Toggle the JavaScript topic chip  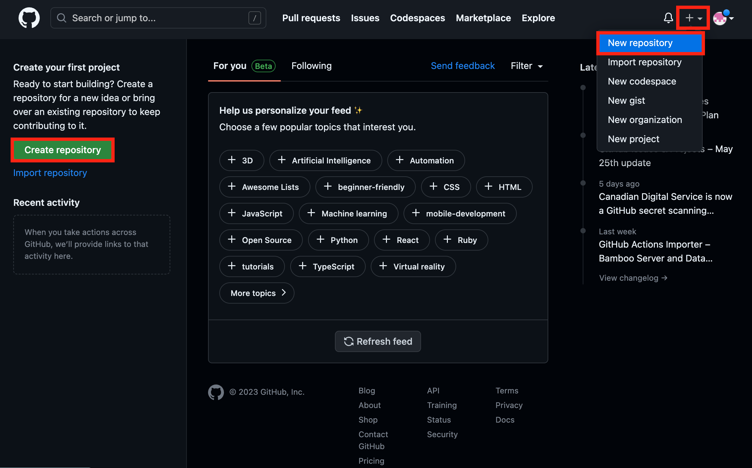[256, 213]
